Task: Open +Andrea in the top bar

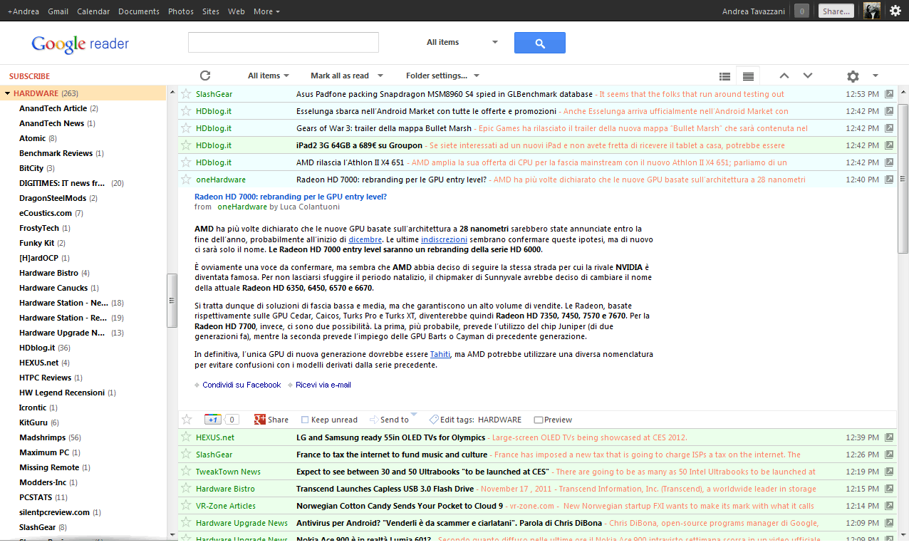Action: 24,11
